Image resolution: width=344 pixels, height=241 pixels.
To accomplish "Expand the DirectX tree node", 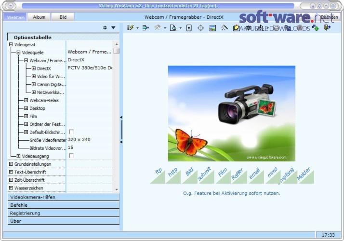I will coord(34,68).
